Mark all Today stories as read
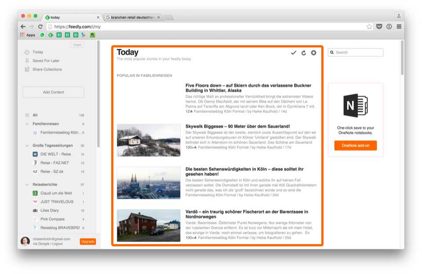The height and width of the screenshot is (274, 422). (293, 52)
